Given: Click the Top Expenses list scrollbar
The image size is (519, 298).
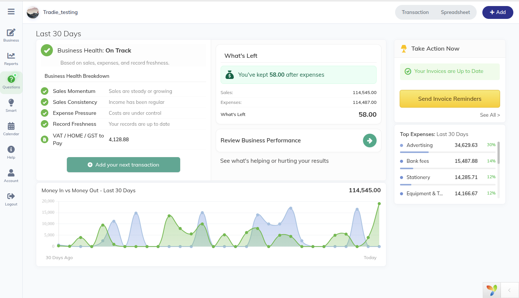Looking at the screenshot, I should pyautogui.click(x=499, y=153).
